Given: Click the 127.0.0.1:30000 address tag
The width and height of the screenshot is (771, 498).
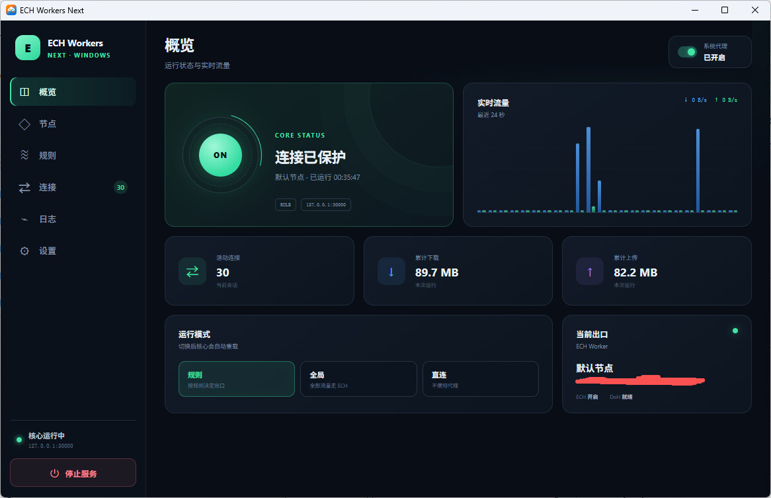Looking at the screenshot, I should coord(326,204).
